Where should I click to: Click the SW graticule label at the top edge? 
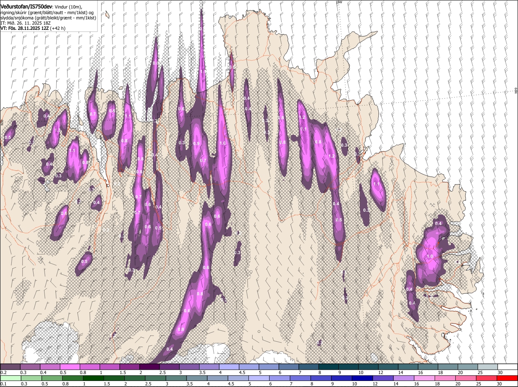pos(339,2)
